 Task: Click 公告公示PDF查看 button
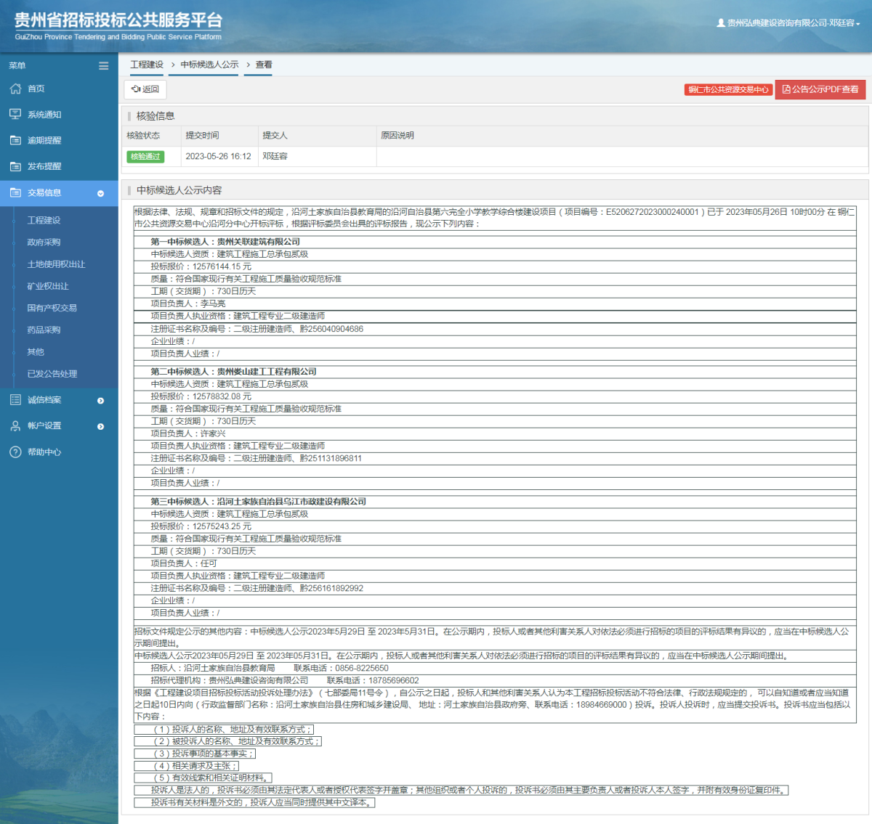click(x=820, y=89)
